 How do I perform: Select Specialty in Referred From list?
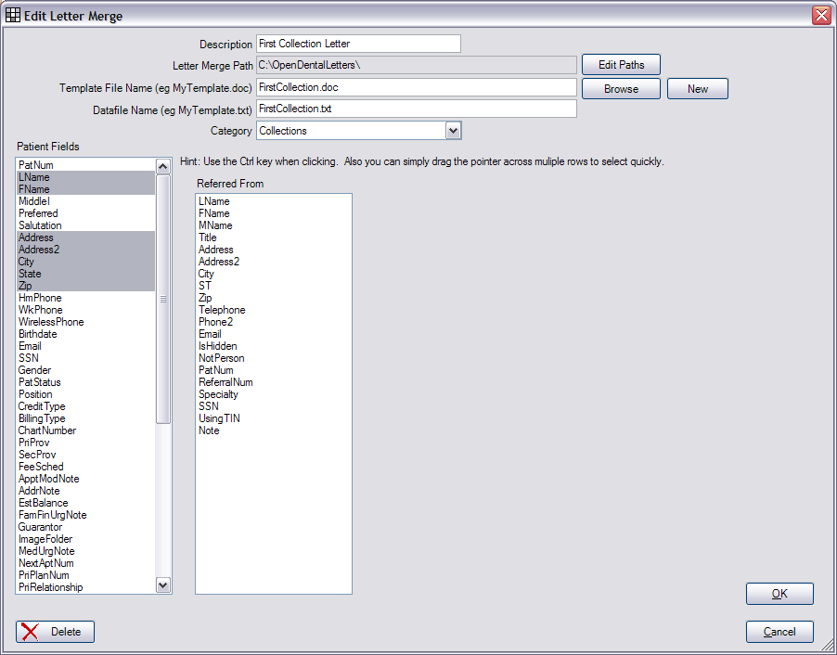(x=218, y=394)
